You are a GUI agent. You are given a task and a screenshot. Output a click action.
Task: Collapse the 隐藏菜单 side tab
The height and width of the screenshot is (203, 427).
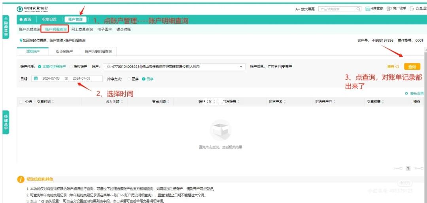click(x=6, y=27)
